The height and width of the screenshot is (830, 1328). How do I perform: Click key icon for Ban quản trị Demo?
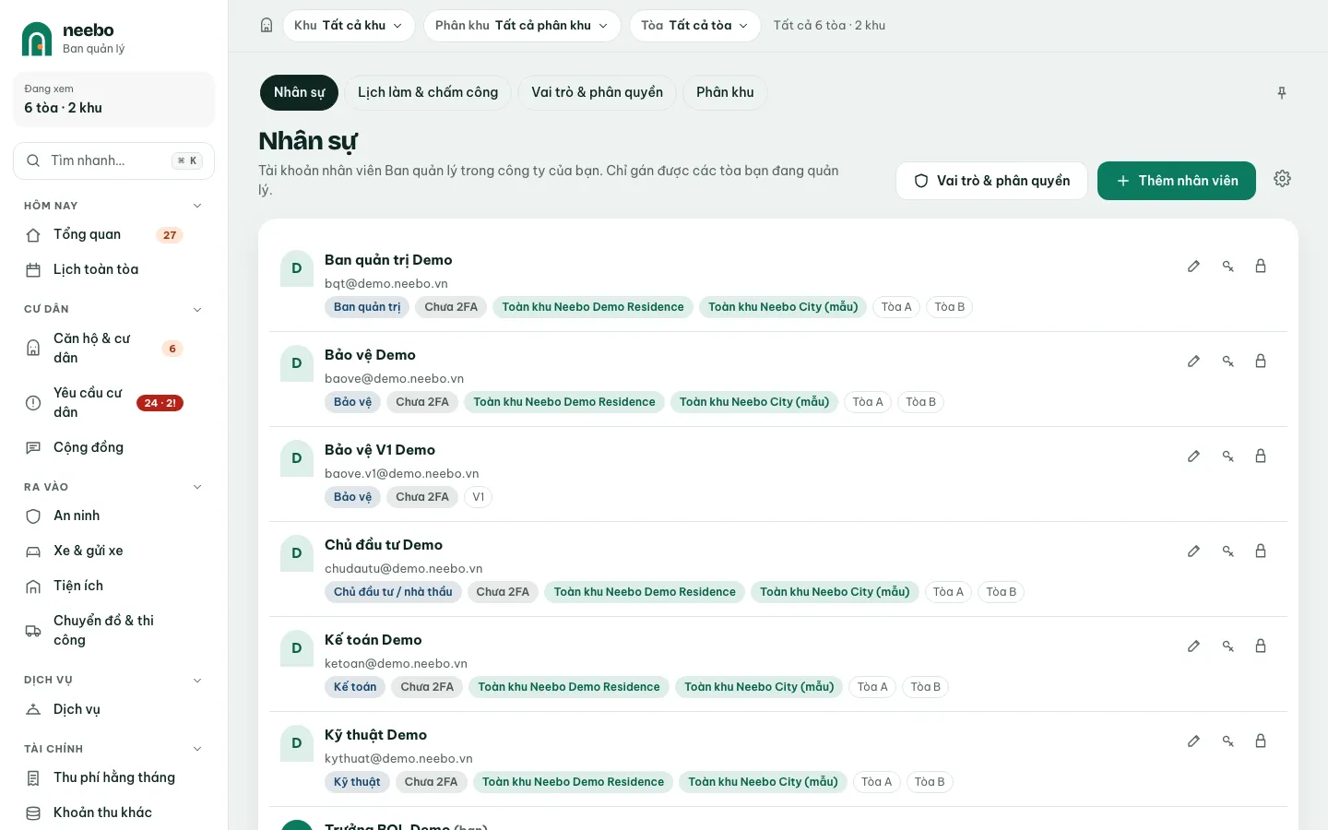pyautogui.click(x=1227, y=267)
